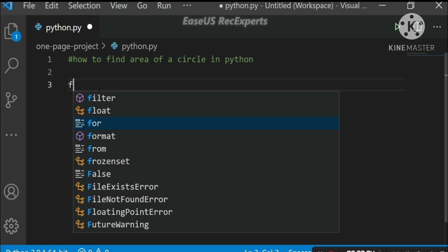The height and width of the screenshot is (252, 448).
Task: Pick the 'format' completion entry
Action: click(x=101, y=136)
